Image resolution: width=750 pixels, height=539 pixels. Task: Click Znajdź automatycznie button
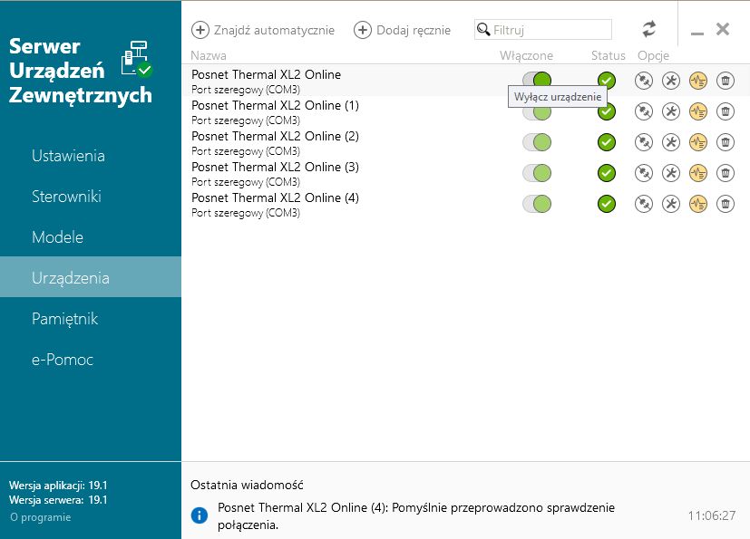[263, 30]
